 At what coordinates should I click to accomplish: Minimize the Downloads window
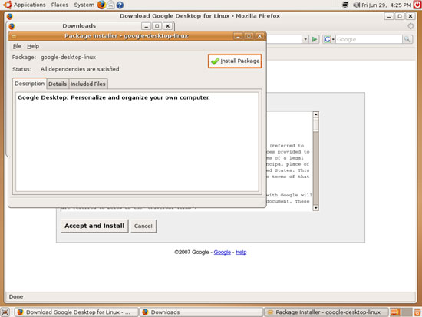click(x=146, y=26)
